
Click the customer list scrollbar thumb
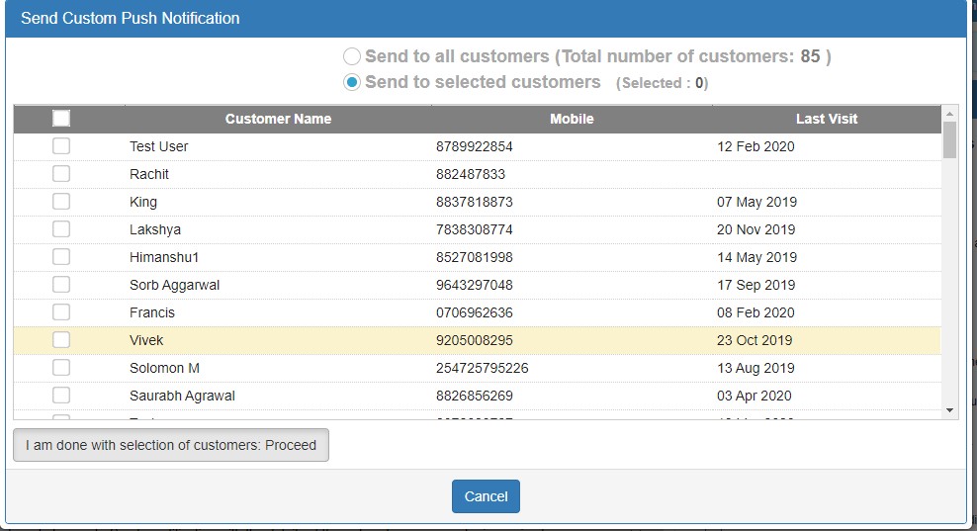(949, 139)
